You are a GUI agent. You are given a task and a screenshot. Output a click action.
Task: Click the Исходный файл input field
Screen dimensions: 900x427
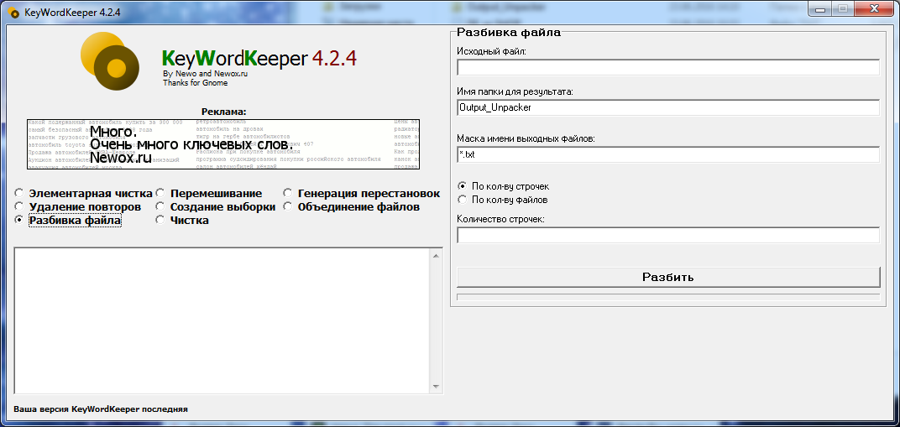click(x=667, y=68)
